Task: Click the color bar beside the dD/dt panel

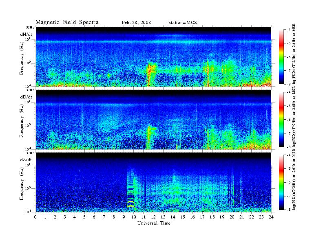Action: click(281, 120)
